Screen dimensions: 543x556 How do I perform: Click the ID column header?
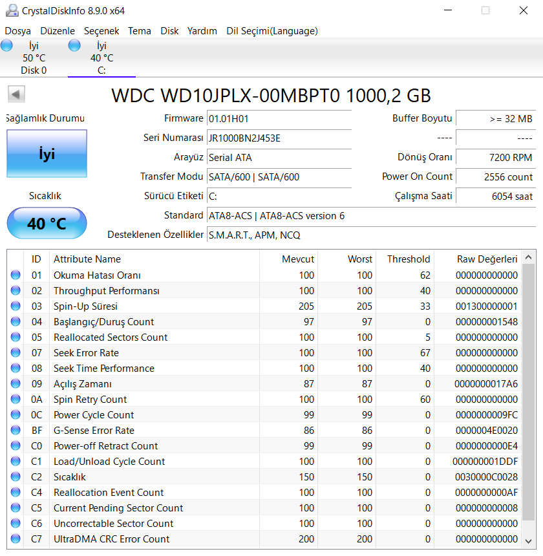click(36, 259)
